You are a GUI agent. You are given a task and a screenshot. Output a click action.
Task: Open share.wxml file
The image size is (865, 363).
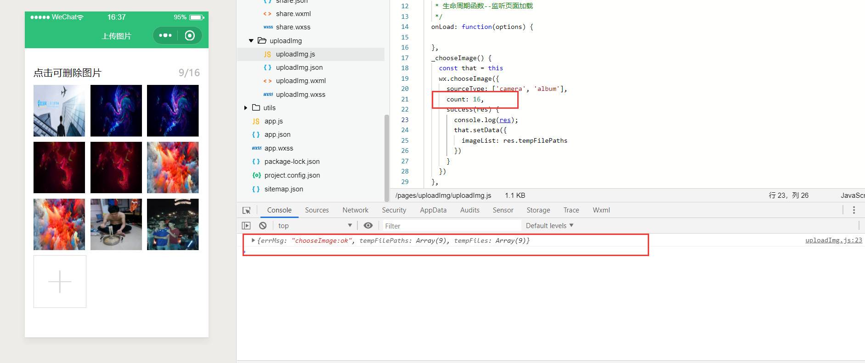click(x=294, y=14)
